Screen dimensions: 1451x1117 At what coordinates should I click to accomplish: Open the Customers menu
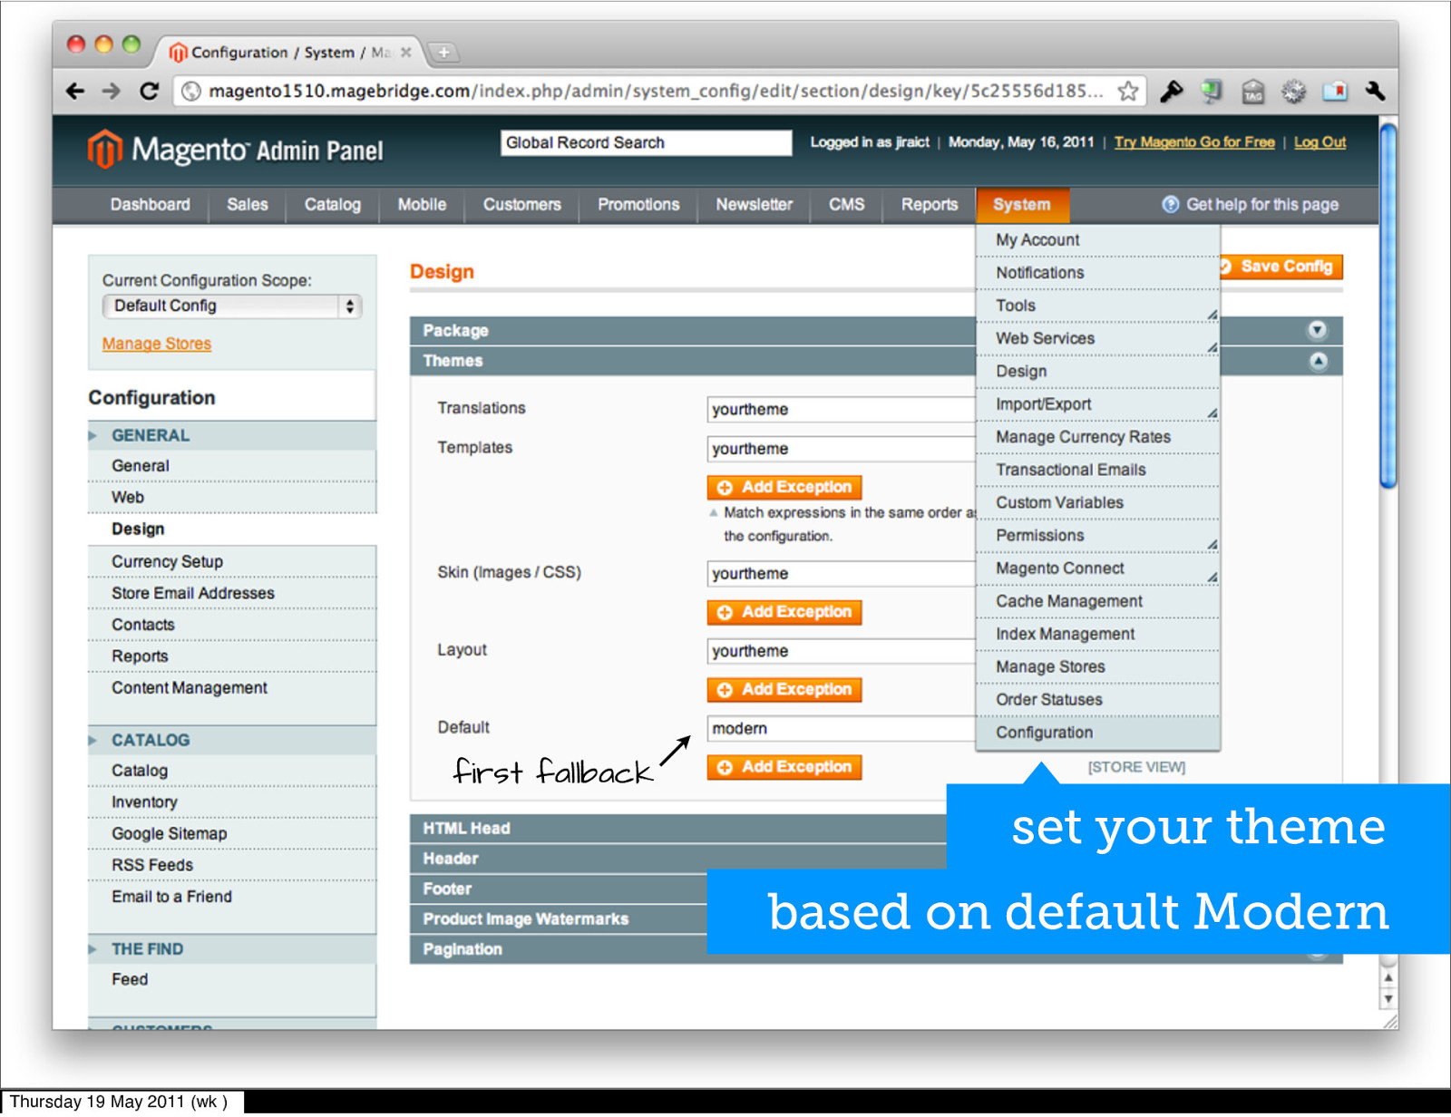click(x=521, y=205)
